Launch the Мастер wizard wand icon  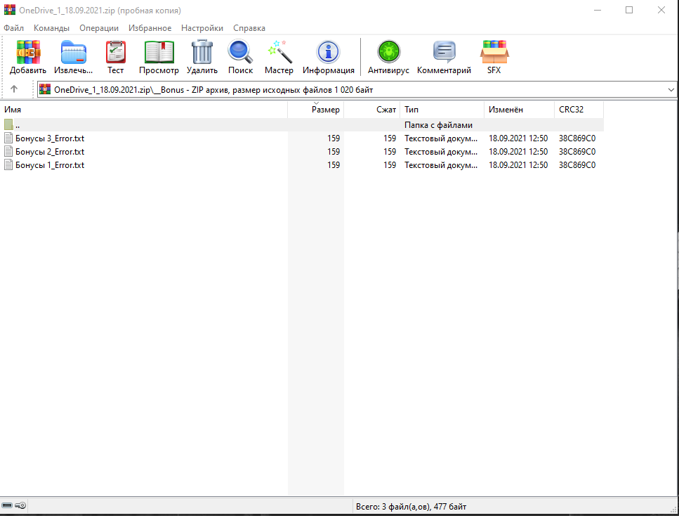pyautogui.click(x=279, y=52)
